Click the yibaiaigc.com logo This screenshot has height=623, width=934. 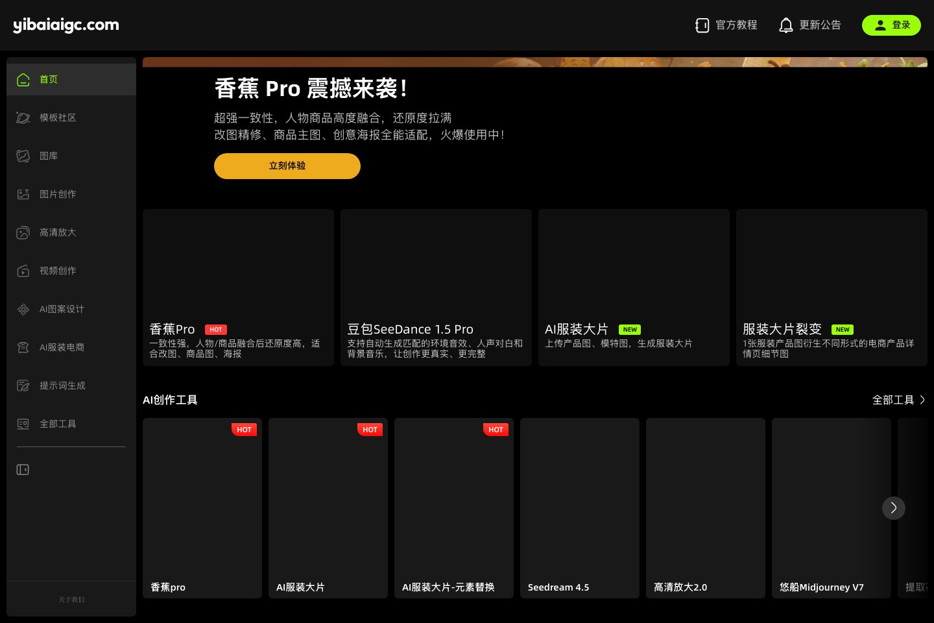pyautogui.click(x=66, y=25)
